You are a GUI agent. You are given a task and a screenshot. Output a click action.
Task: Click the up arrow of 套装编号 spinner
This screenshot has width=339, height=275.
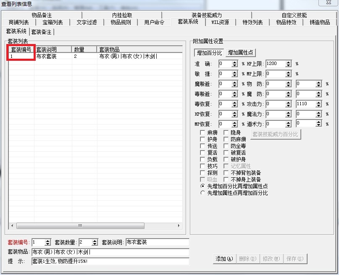(47, 241)
